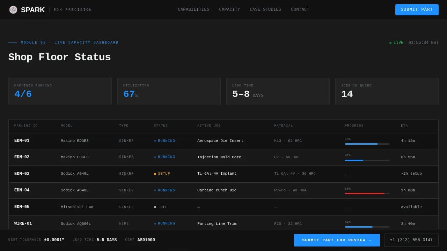Image resolution: width=447 pixels, height=251 pixels.
Task: Click SUBMIT PART FOR REVIEW button
Action: [x=337, y=240]
